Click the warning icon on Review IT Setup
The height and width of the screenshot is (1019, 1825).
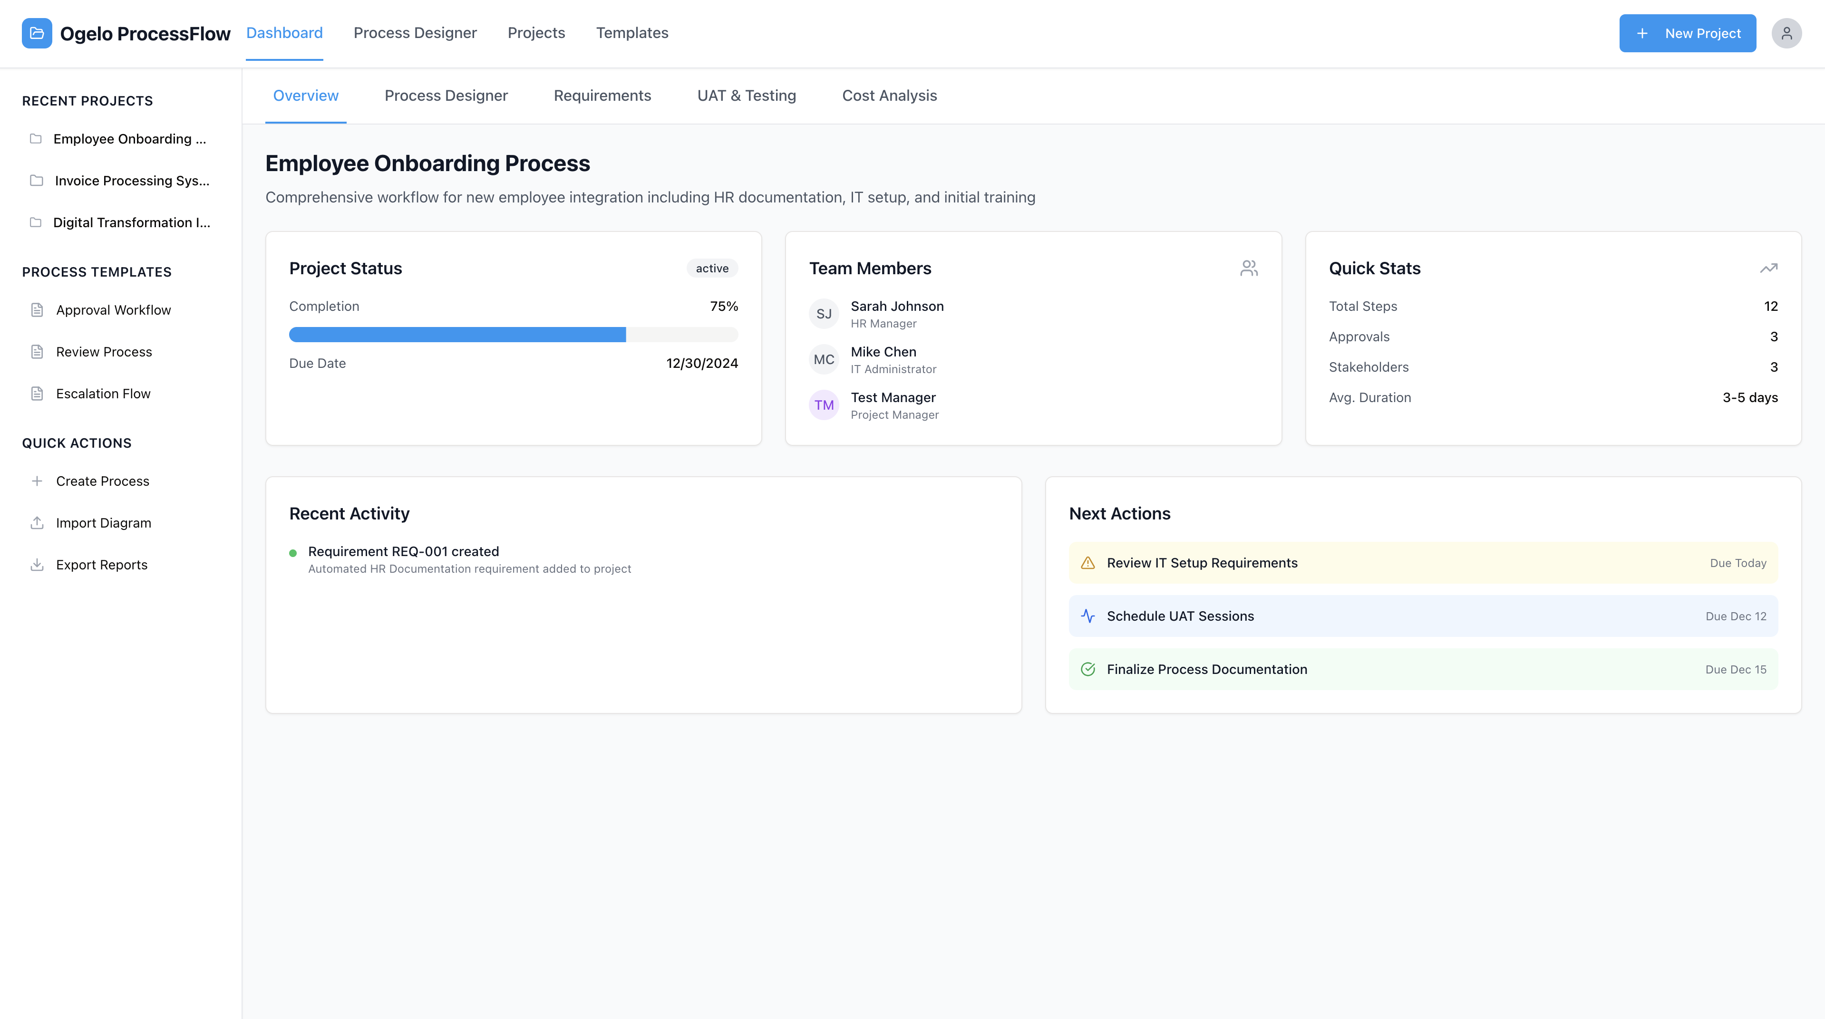click(1087, 563)
